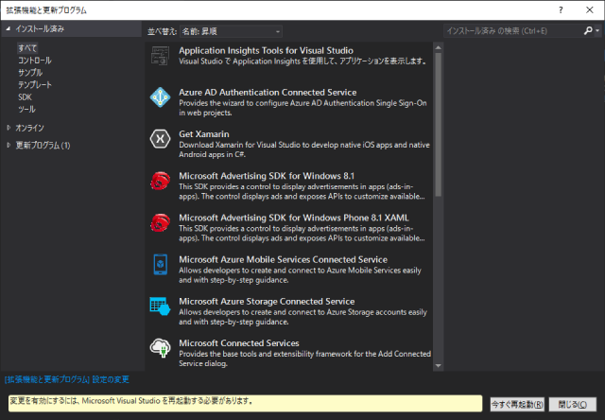Click the Azure Storage accounts description text

302,317
